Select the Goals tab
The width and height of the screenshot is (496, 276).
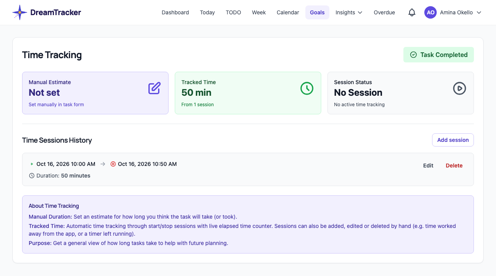tap(317, 12)
